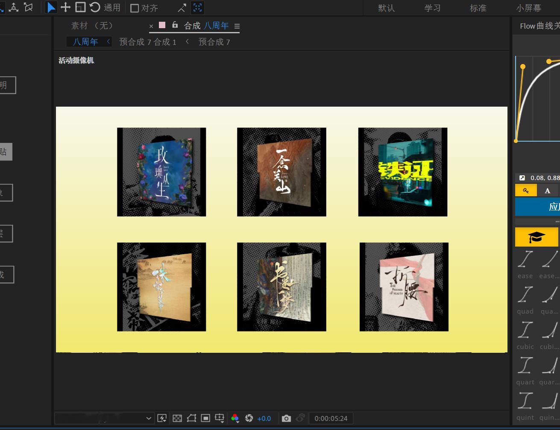Open show channel color management menu

235,418
